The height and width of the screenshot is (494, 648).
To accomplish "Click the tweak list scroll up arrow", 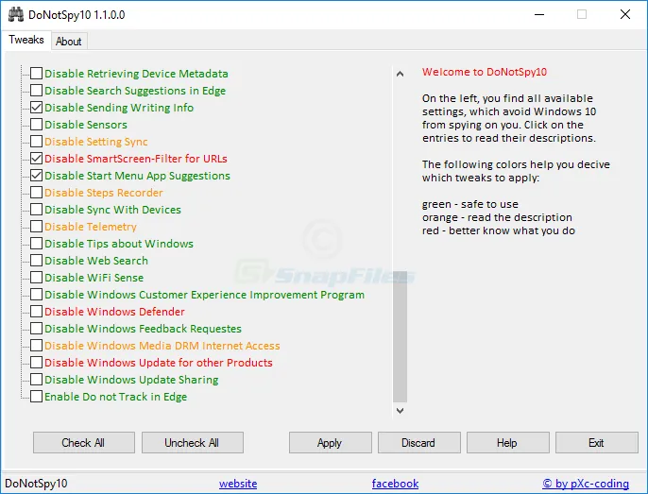I will [x=400, y=74].
